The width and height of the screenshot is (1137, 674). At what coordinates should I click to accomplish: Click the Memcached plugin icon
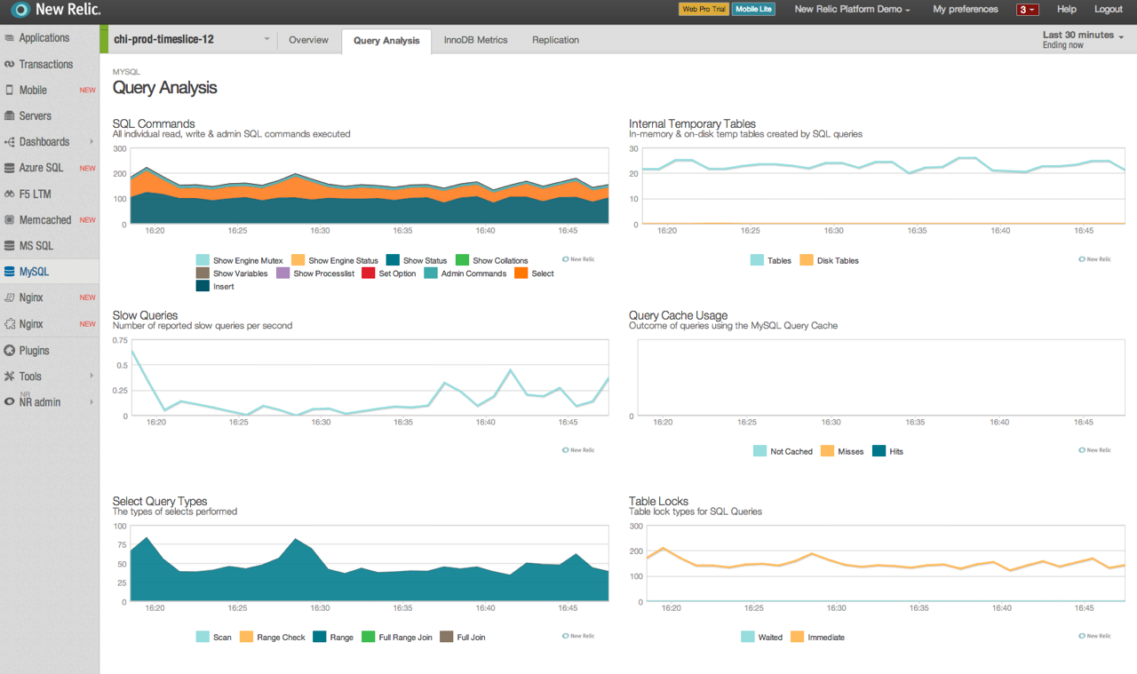(x=10, y=219)
